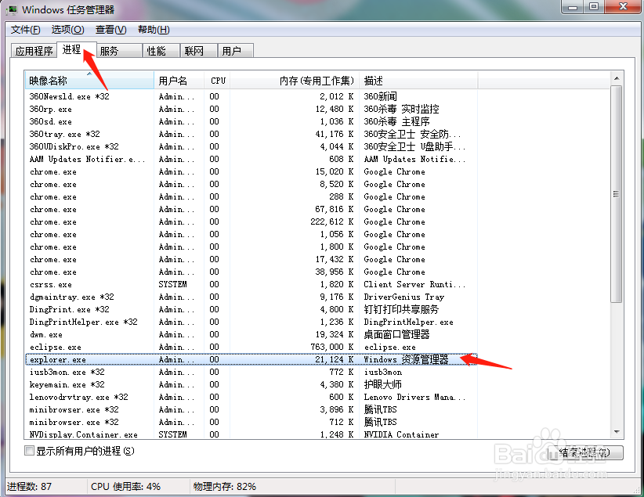This screenshot has width=644, height=497.
Task: Sort by 用户名 column header
Action: [179, 81]
